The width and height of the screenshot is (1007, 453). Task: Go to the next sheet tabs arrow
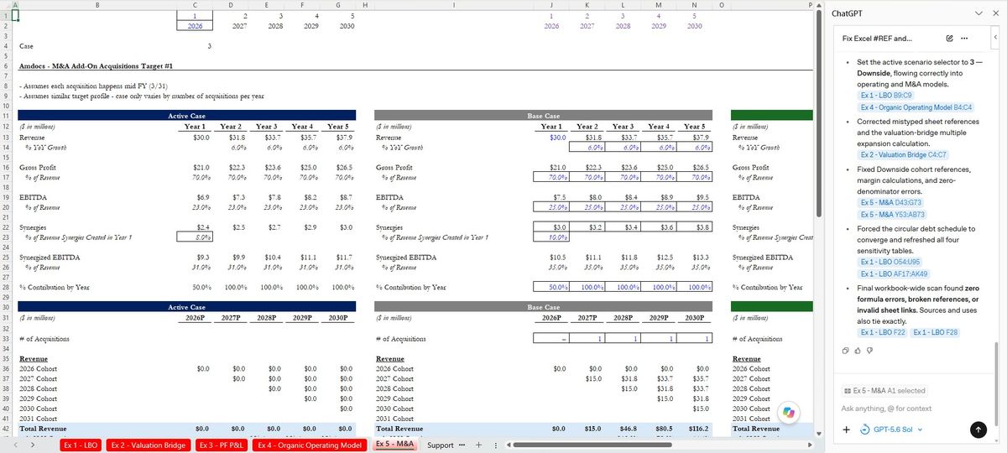[x=33, y=445]
